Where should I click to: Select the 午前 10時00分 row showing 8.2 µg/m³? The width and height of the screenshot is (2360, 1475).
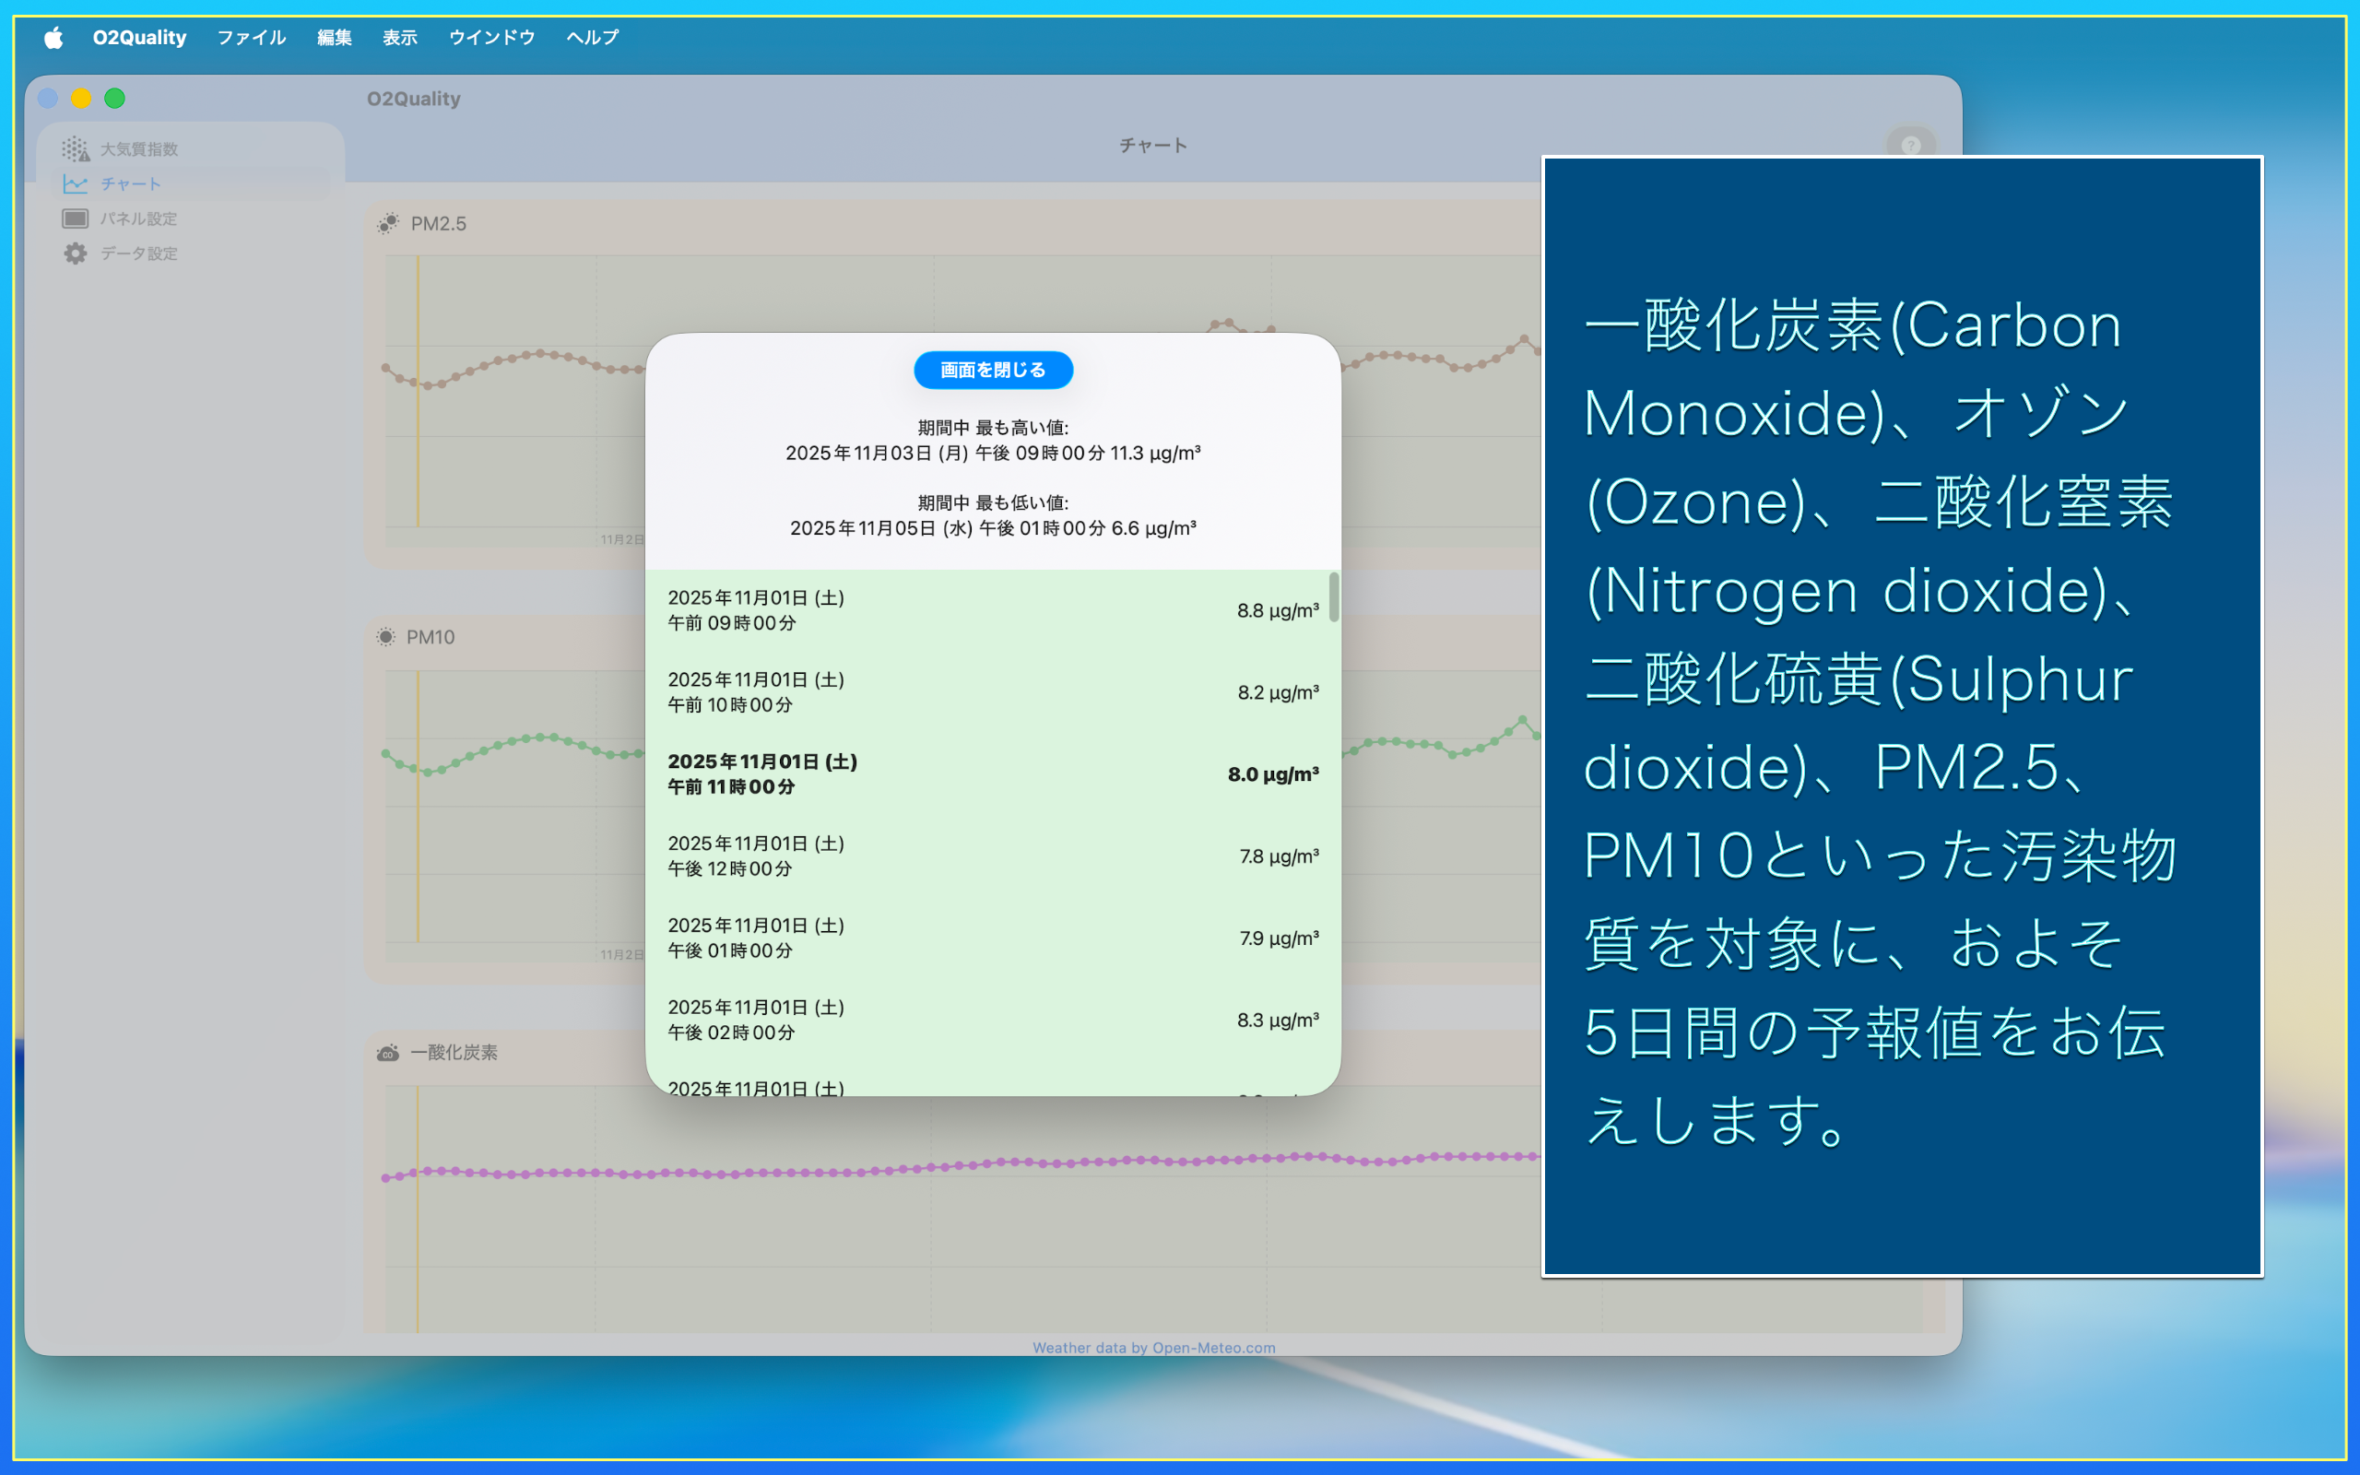[993, 692]
